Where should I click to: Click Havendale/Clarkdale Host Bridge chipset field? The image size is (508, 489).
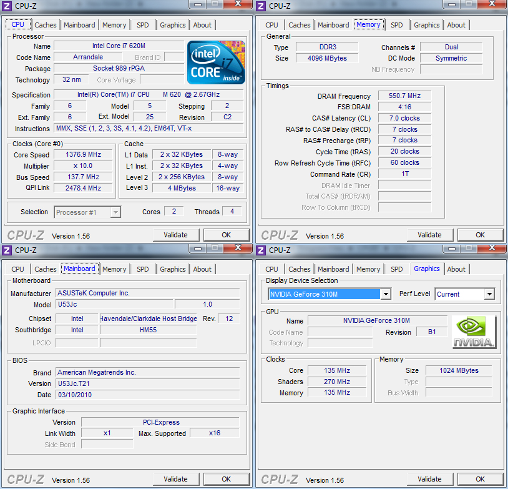click(x=149, y=319)
